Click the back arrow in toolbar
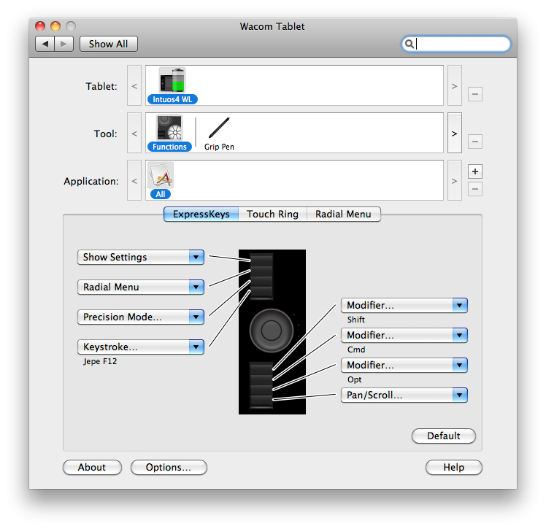Viewport: 546px width, 529px height. pos(45,45)
